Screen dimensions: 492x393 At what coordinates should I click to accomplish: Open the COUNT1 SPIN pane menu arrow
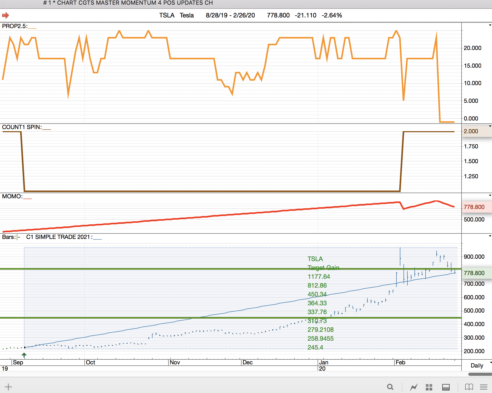point(490,126)
